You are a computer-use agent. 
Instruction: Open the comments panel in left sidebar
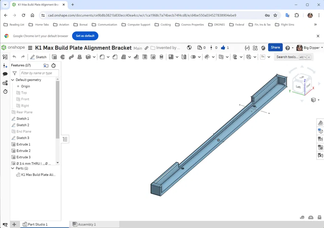click(5, 74)
